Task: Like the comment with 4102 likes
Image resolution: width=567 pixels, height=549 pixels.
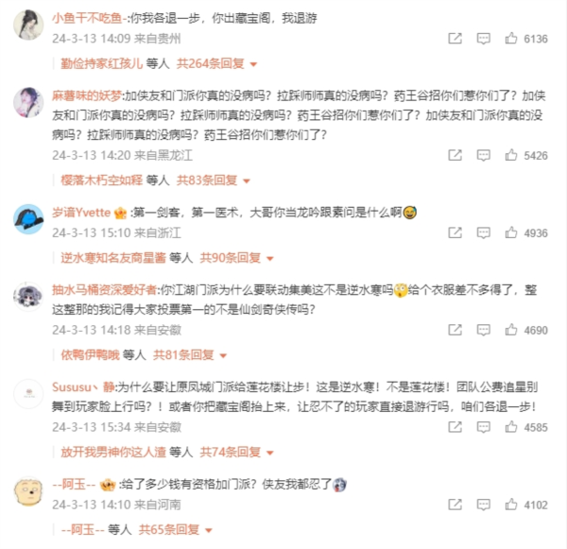Action: coord(511,505)
